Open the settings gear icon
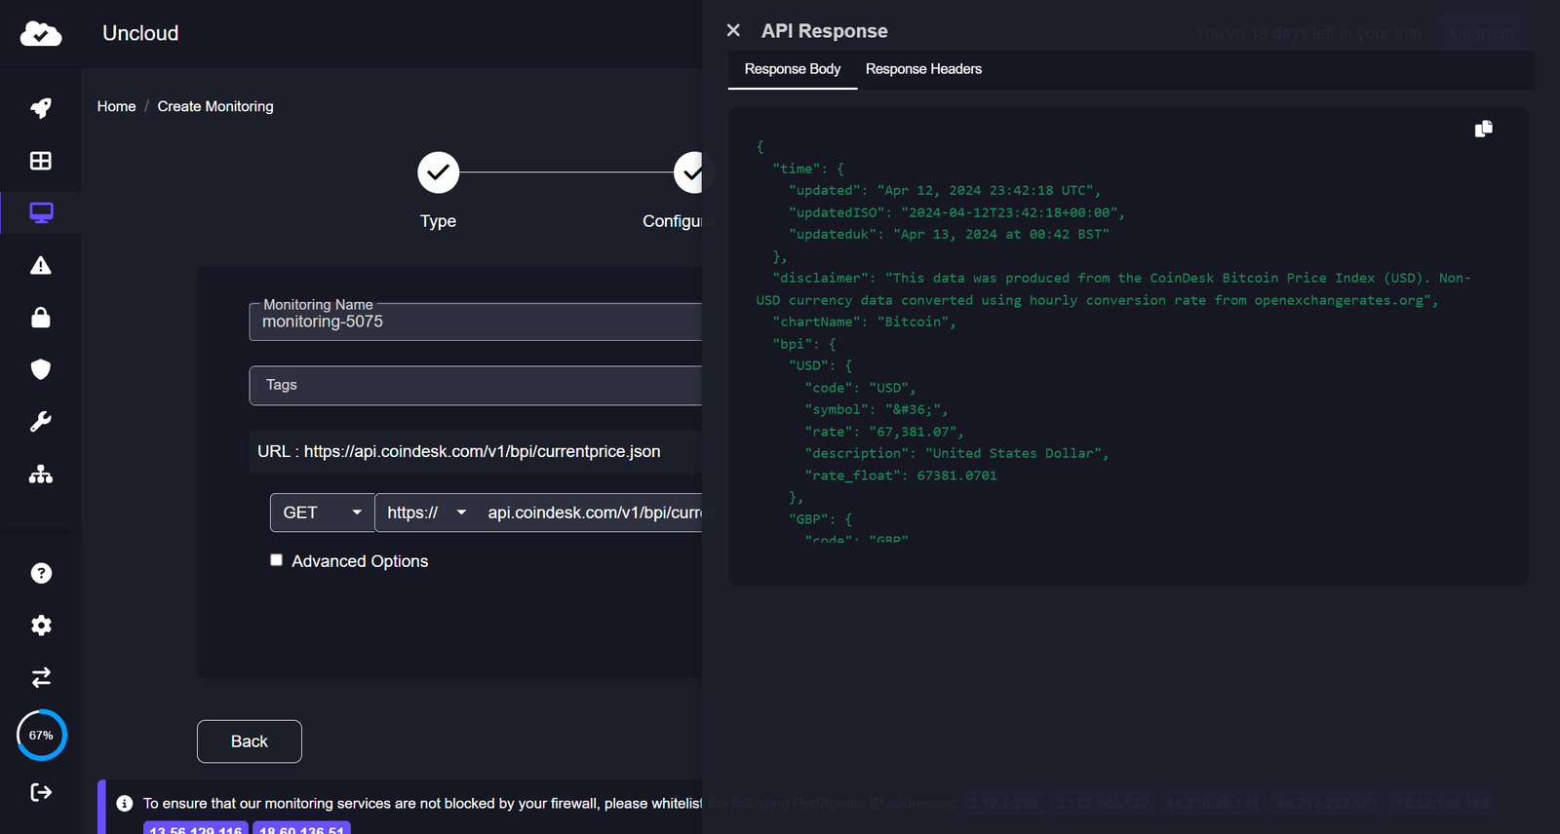Viewport: 1560px width, 834px height. [41, 625]
